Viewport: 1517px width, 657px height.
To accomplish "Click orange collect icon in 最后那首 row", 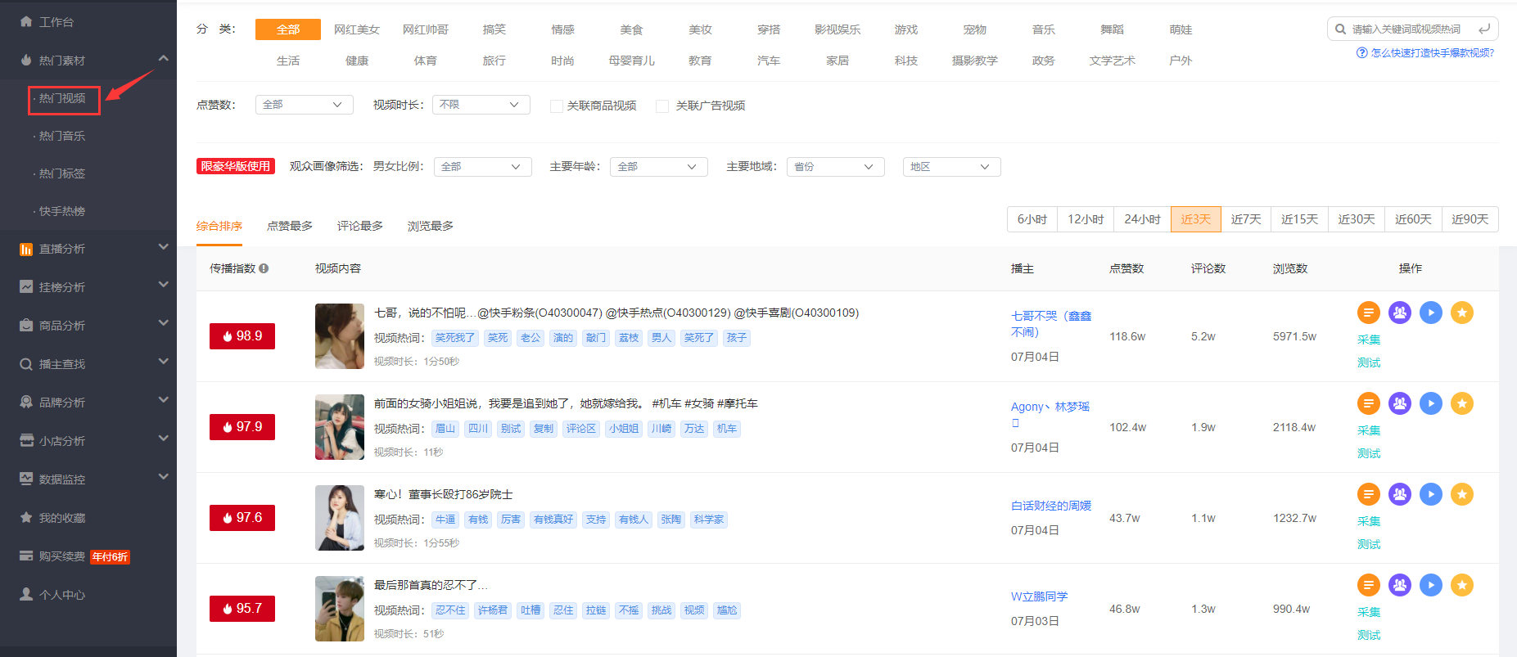I will click(x=1368, y=585).
